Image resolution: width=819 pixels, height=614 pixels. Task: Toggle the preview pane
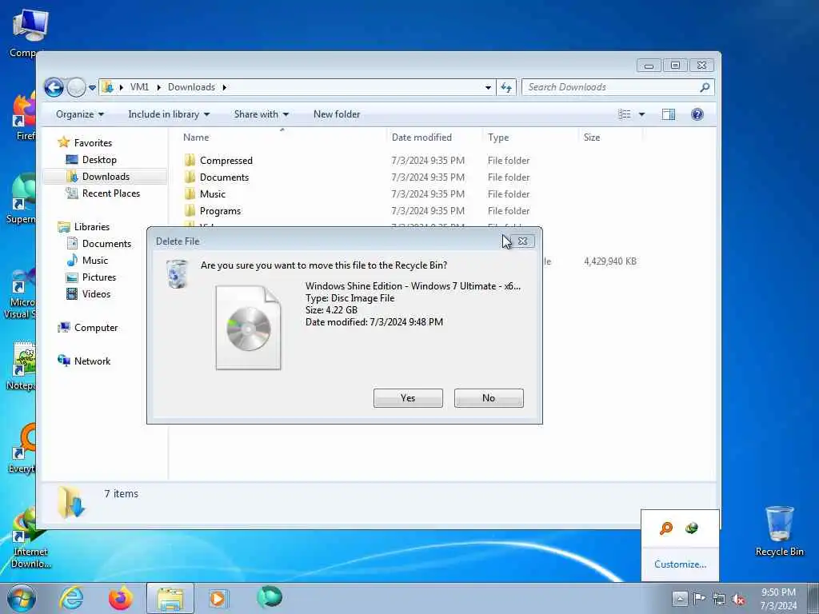(668, 114)
